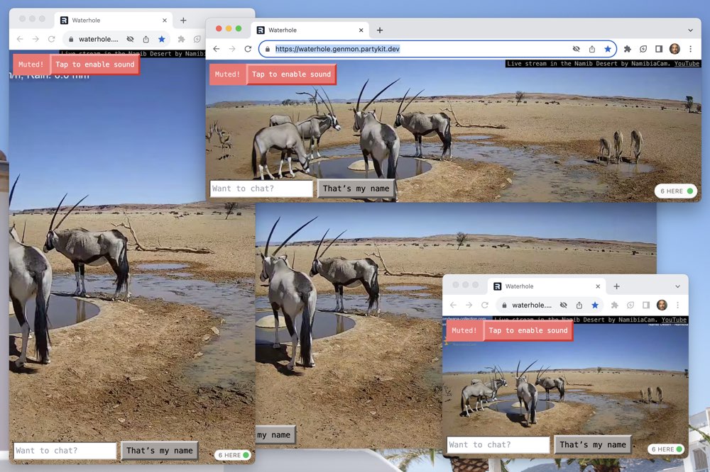Reload the page in the bottom-right window
The height and width of the screenshot is (472, 710).
(x=484, y=305)
